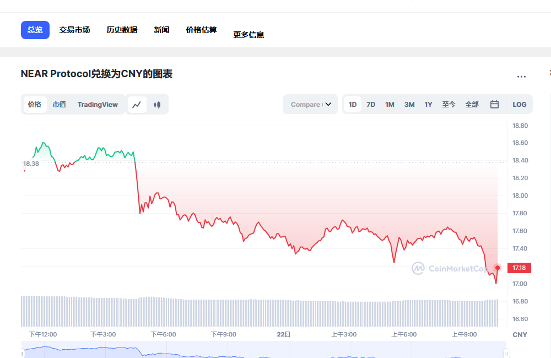Select the 全部 time range
The image size is (551, 358).
coord(472,104)
